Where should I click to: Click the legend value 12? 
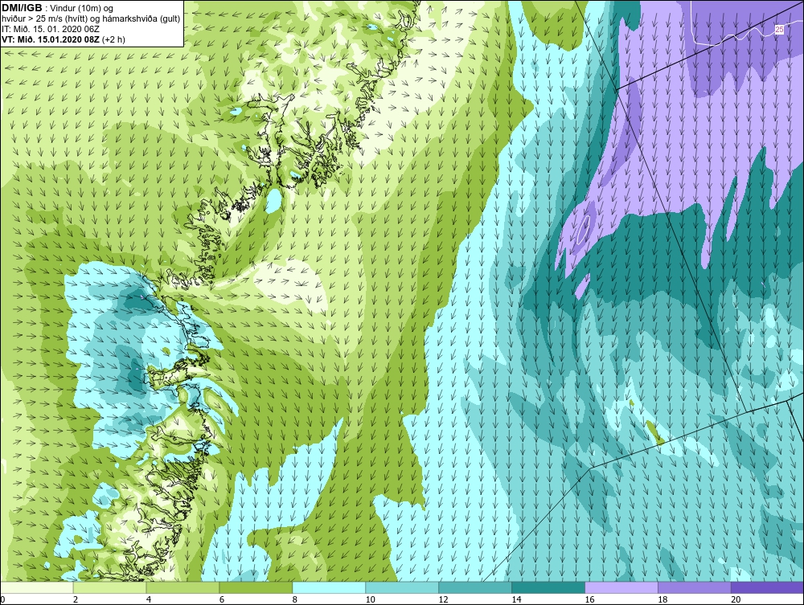443,599
